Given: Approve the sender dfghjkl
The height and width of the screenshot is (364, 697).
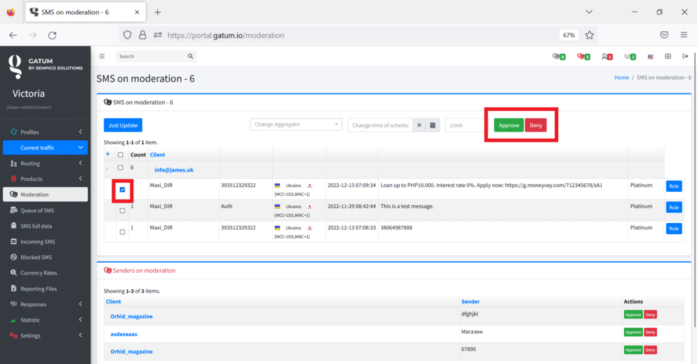Looking at the screenshot, I should point(633,314).
